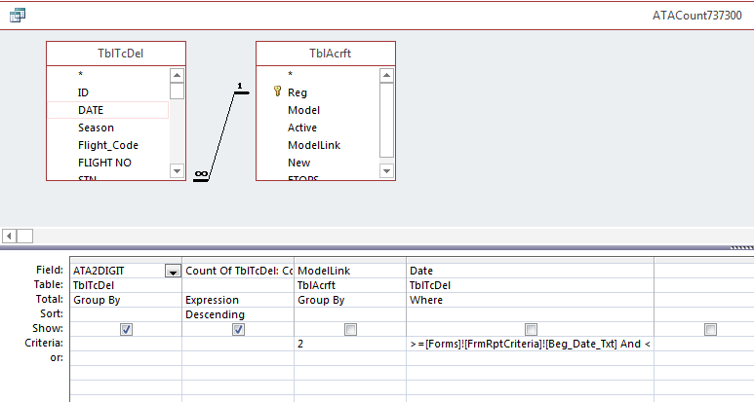Click TblTcDel list scroll down arrow
754x402 pixels.
(x=177, y=170)
